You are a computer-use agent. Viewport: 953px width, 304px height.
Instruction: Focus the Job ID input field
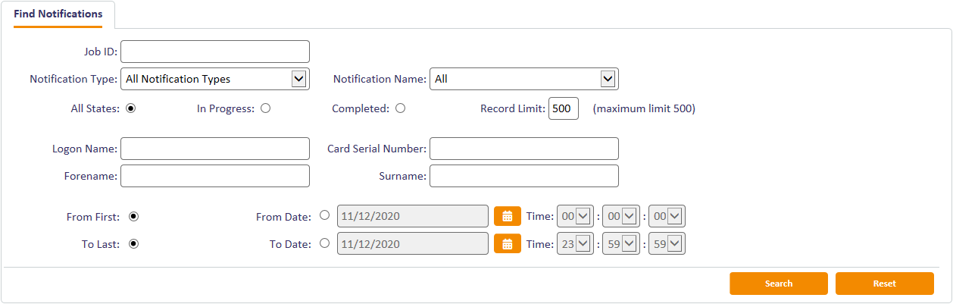215,52
